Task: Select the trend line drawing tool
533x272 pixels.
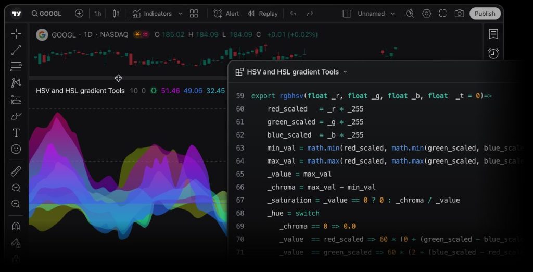Action: [x=16, y=50]
